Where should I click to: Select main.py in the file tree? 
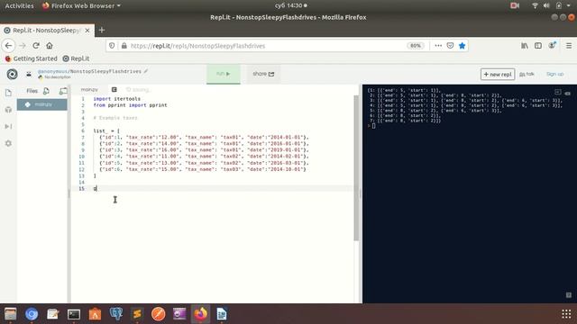click(x=42, y=104)
